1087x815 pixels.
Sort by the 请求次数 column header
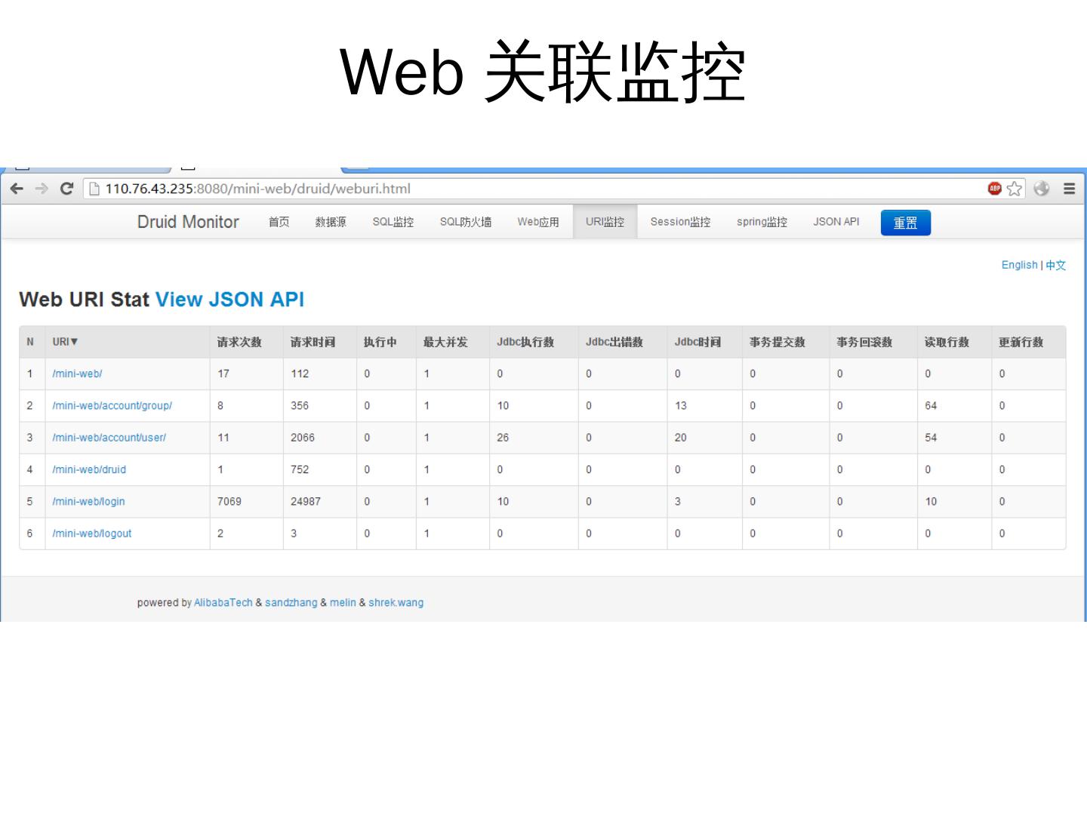pyautogui.click(x=247, y=342)
